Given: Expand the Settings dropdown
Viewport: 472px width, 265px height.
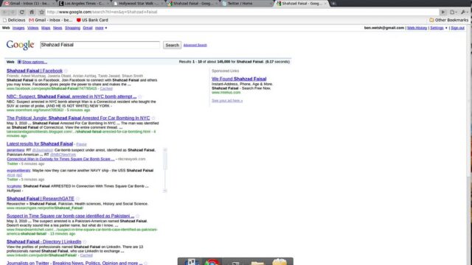Looking at the screenshot, I should pos(439,28).
